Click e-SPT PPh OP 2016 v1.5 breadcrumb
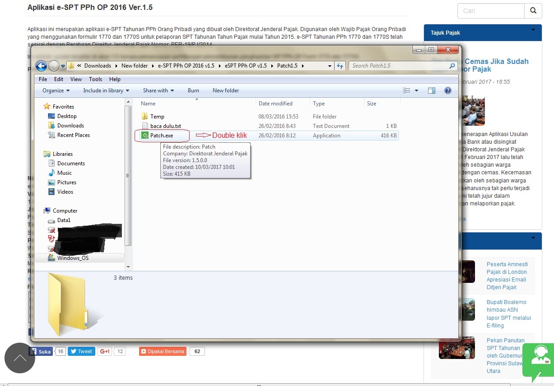The image size is (554, 386). pos(186,66)
